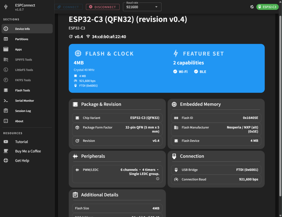Screen dimensions: 282x217
Task: Open the Partitions section
Action: 22,39
